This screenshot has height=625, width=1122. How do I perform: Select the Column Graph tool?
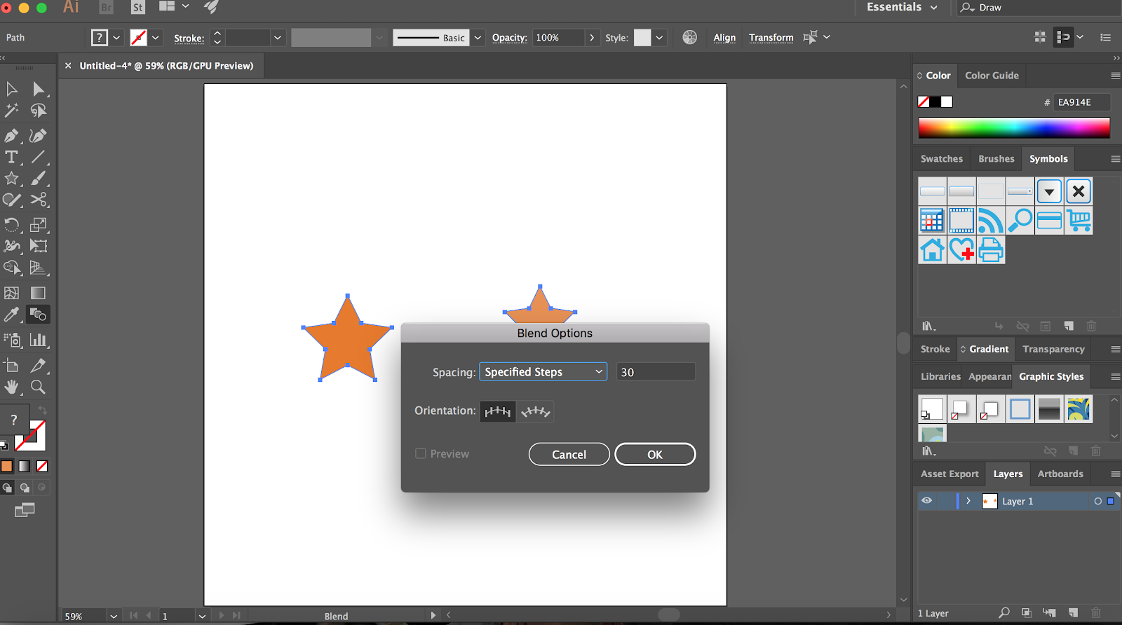39,340
